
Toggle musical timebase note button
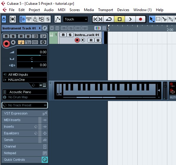tap(21, 42)
